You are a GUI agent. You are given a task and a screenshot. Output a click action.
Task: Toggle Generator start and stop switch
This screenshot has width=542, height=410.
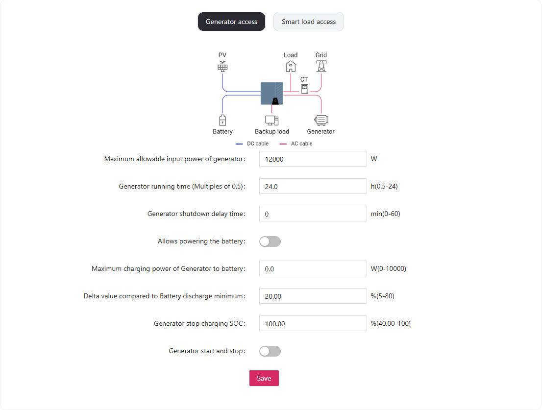click(270, 351)
